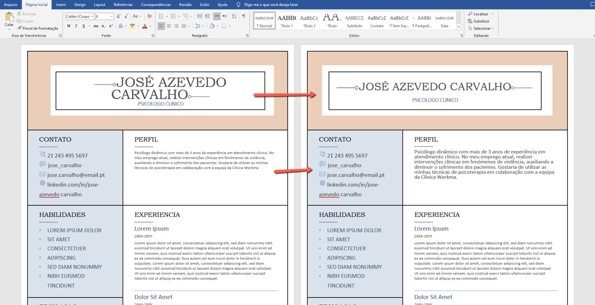Align paragraph text to the right
The image size is (595, 305).
176,26
